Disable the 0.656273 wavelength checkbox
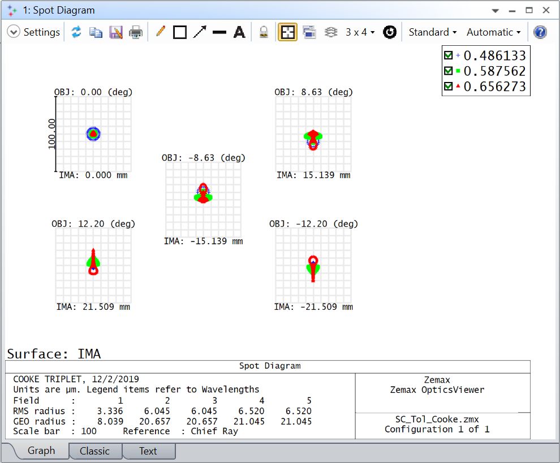The image size is (560, 463). [449, 86]
